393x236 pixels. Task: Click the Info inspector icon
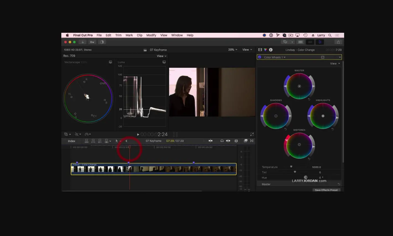coord(271,50)
